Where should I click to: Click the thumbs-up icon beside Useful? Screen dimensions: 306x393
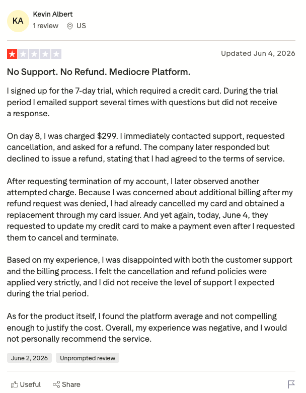tap(15, 384)
